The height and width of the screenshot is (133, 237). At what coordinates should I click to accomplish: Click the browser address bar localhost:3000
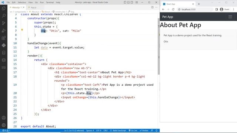tap(195, 9)
